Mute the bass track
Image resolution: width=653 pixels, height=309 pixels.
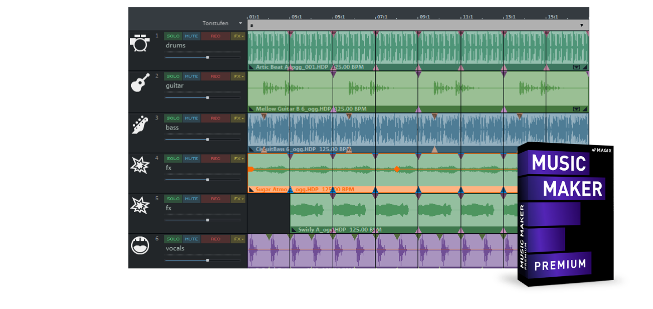(191, 118)
